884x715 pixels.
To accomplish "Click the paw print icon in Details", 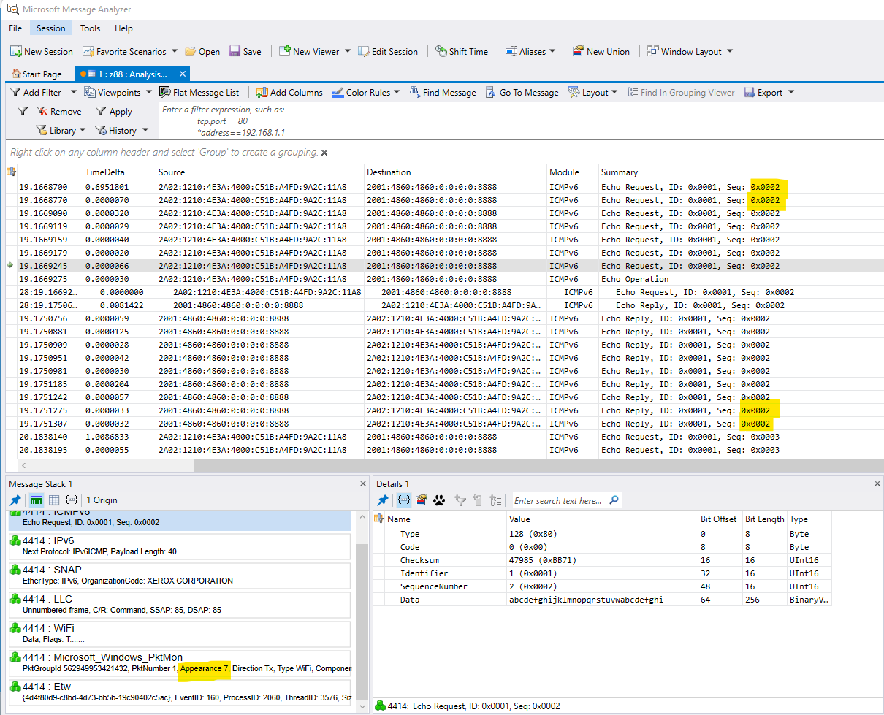I will (x=439, y=500).
